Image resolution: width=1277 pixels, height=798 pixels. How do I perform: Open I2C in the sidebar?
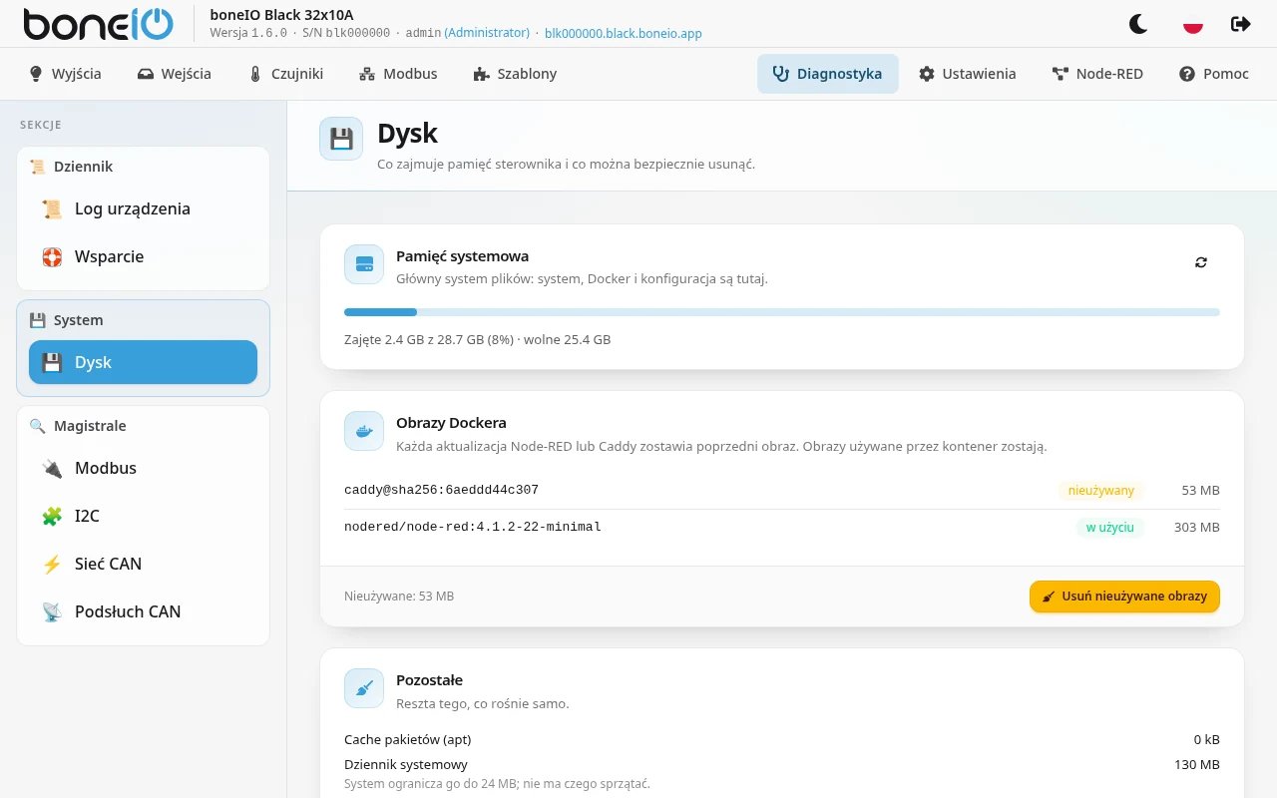pos(143,516)
